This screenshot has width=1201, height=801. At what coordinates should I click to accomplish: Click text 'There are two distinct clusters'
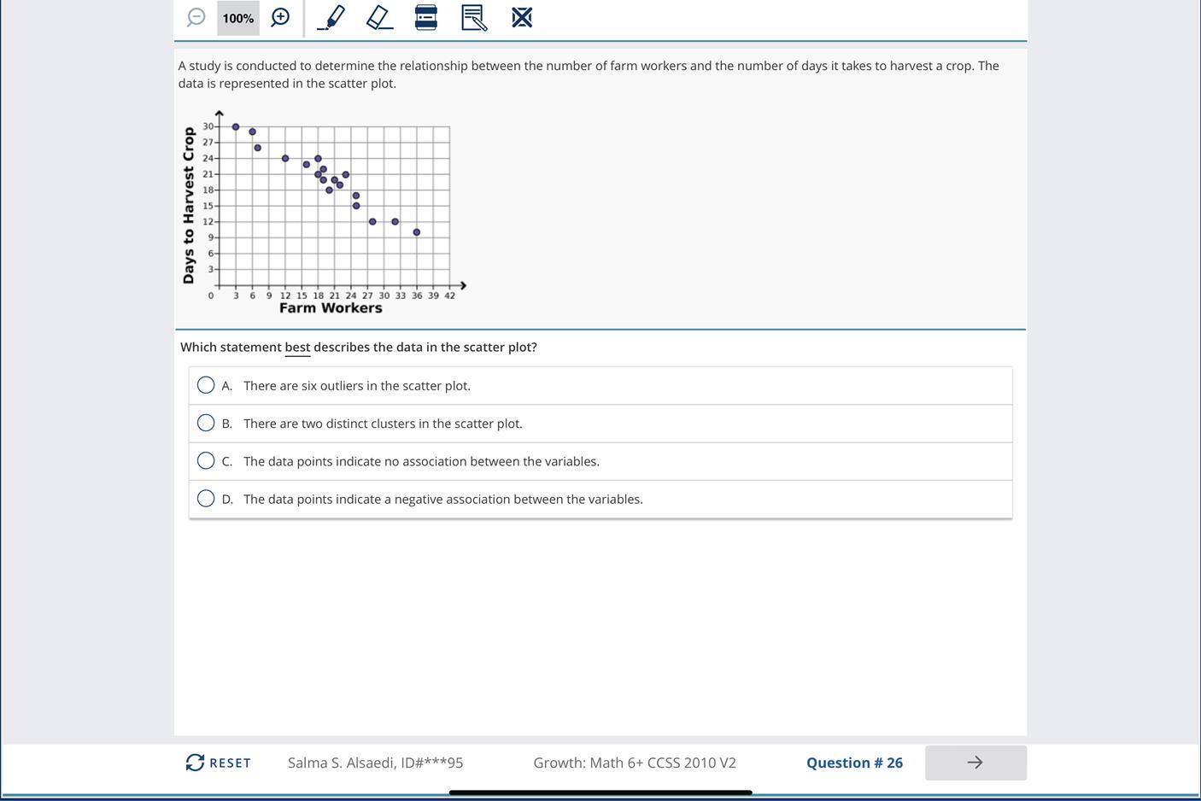pyautogui.click(x=329, y=424)
